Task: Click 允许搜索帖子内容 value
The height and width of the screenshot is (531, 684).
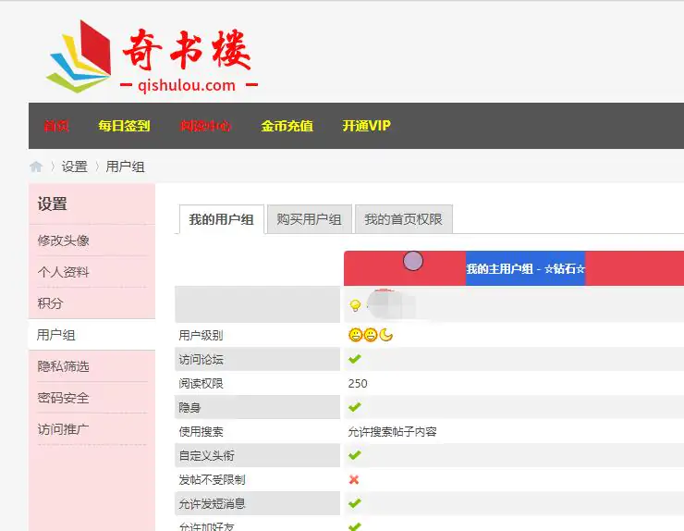Action: [392, 431]
